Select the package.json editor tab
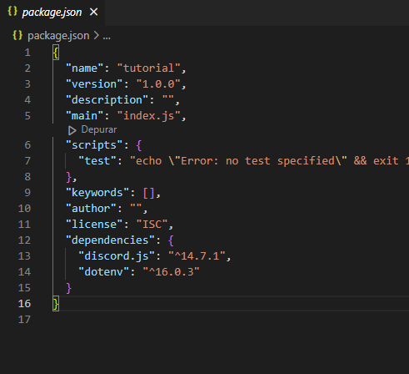This screenshot has width=409, height=374. coord(52,13)
